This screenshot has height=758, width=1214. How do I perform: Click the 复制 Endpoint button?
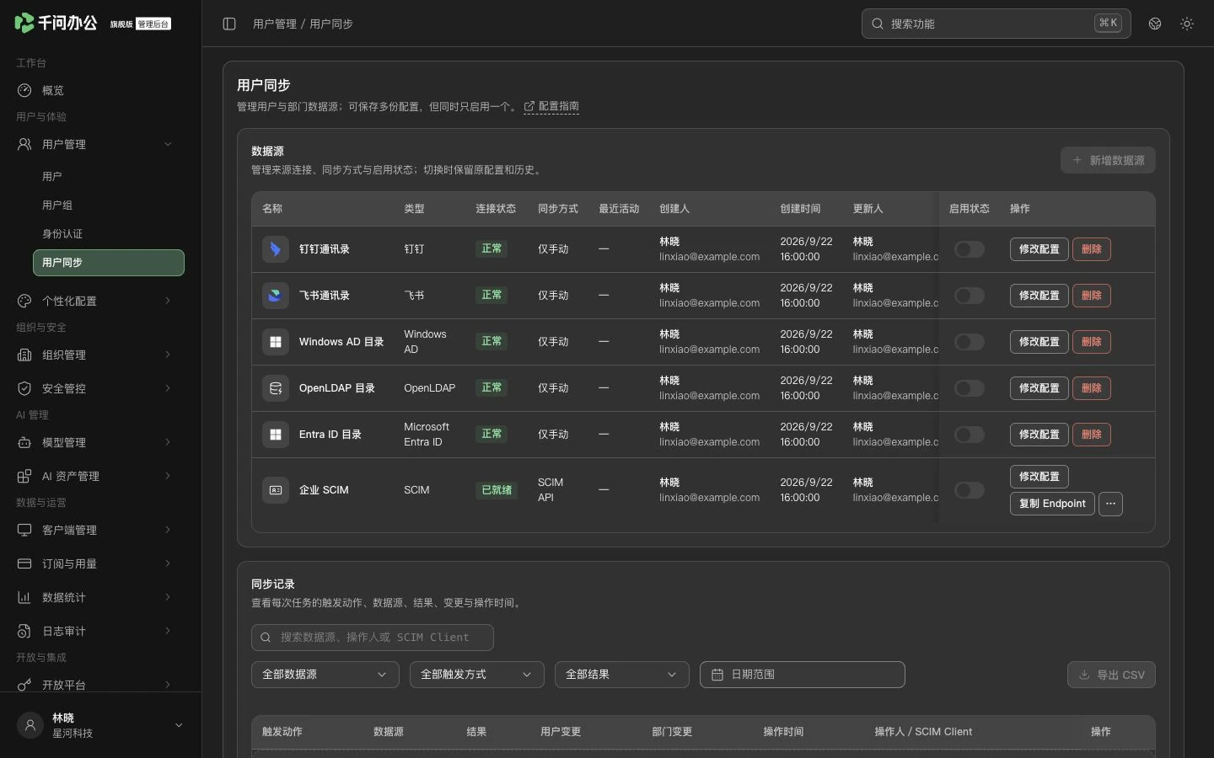(1052, 504)
